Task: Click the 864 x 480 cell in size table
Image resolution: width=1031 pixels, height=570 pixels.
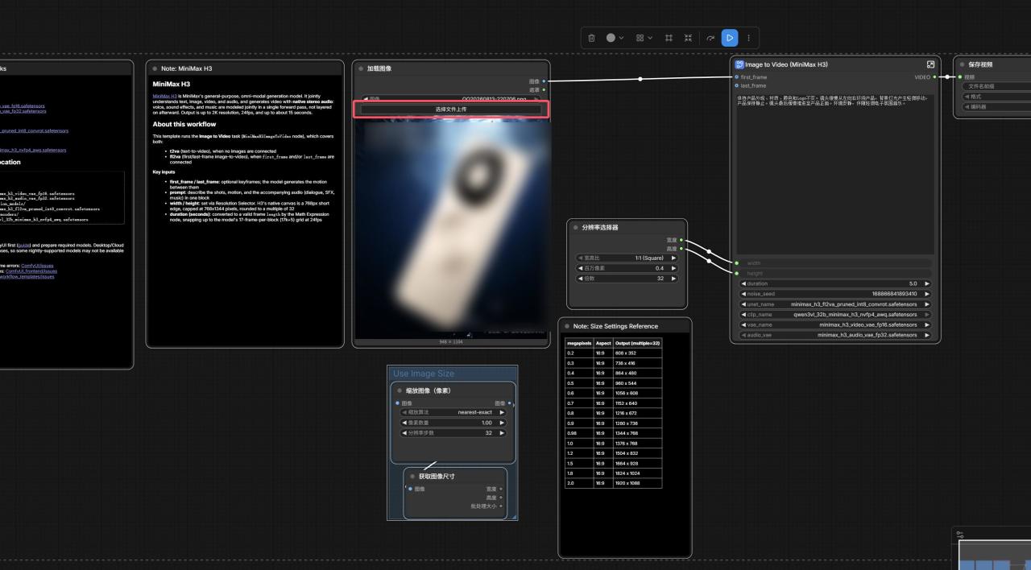Action: (x=637, y=373)
